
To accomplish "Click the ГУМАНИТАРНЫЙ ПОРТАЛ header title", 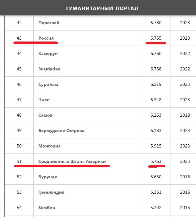I will click(102, 8).
